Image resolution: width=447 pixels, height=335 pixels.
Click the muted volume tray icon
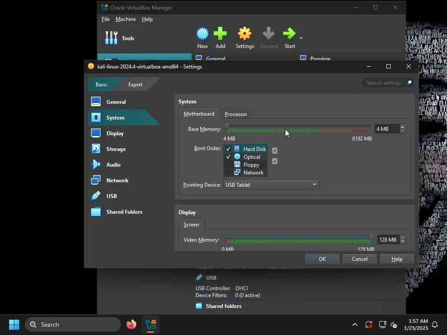point(394,325)
